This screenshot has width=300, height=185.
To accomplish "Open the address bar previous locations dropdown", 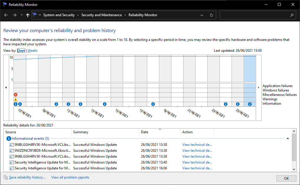I will [x=202, y=15].
